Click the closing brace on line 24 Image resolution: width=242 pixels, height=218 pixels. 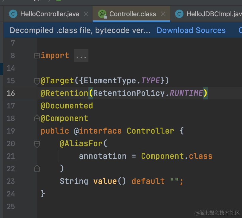click(x=43, y=194)
